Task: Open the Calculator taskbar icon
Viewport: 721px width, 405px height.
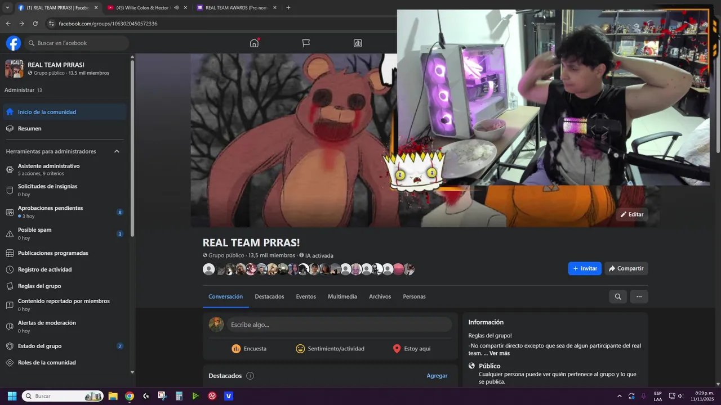Action: (179, 396)
